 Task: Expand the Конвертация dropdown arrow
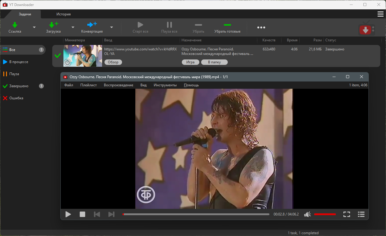[111, 27]
